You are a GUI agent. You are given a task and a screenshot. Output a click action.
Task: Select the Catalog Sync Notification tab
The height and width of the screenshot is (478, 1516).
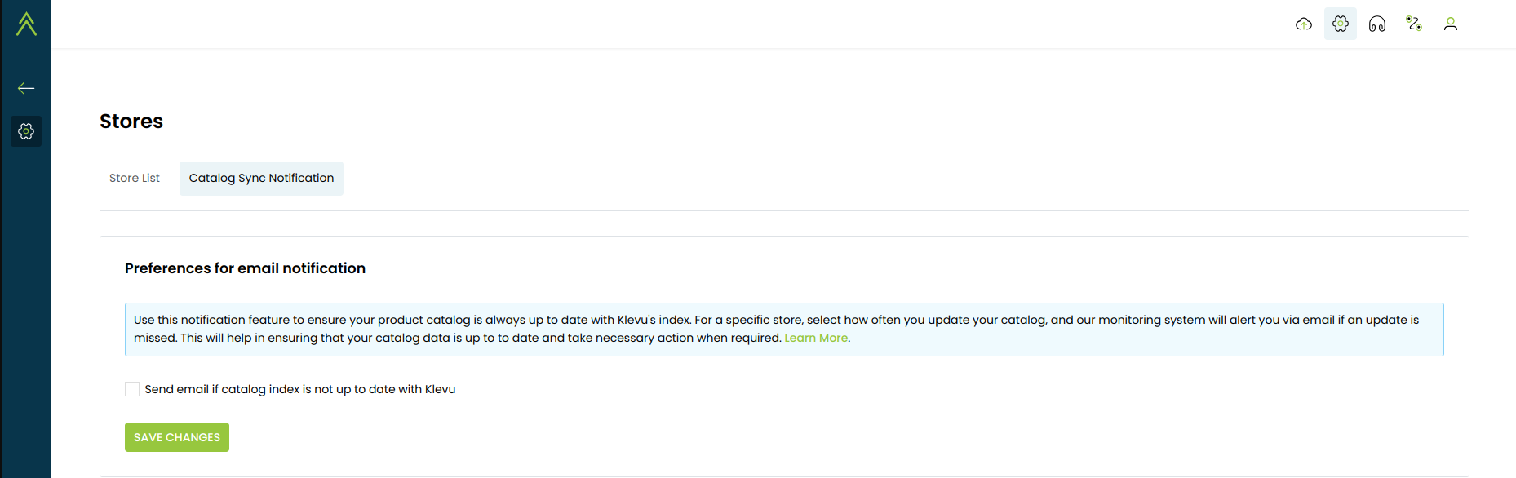point(261,178)
